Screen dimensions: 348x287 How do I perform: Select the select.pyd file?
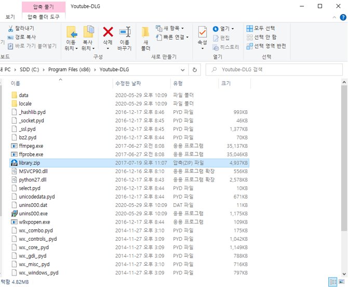tap(129, 188)
